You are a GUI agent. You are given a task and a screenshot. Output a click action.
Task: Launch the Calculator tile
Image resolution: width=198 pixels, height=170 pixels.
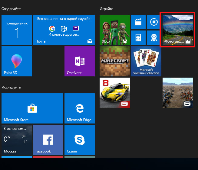pyautogui.click(x=138, y=38)
